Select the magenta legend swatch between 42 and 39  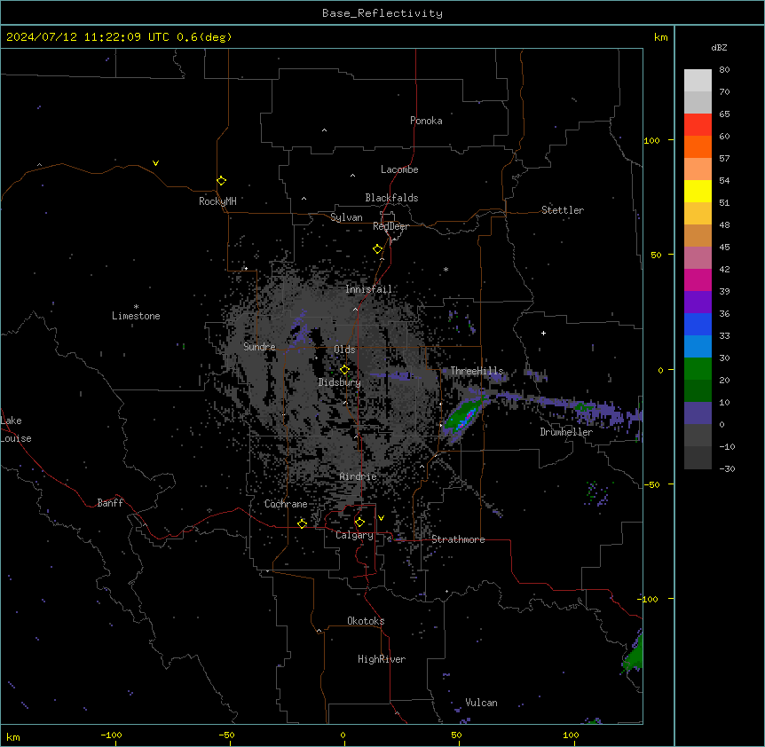698,279
